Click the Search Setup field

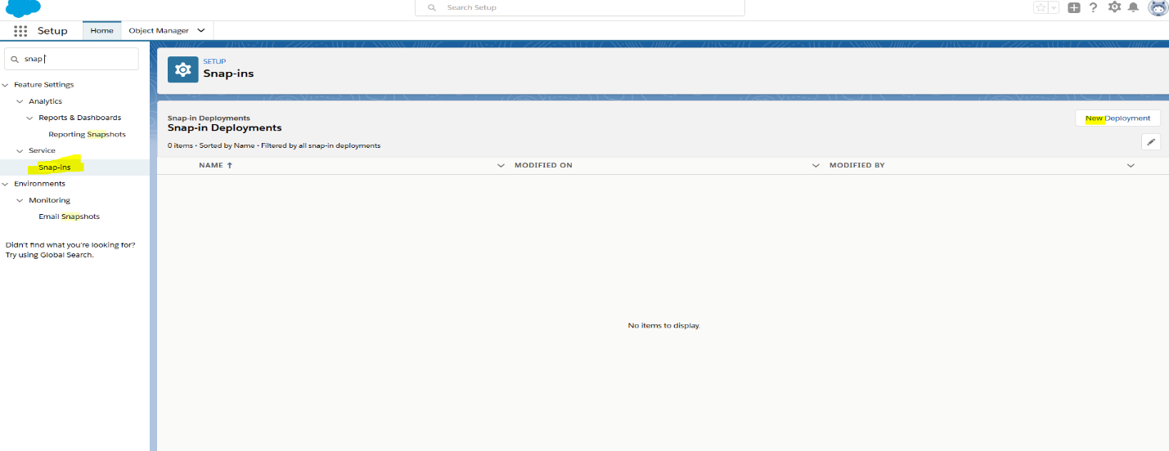coord(580,7)
